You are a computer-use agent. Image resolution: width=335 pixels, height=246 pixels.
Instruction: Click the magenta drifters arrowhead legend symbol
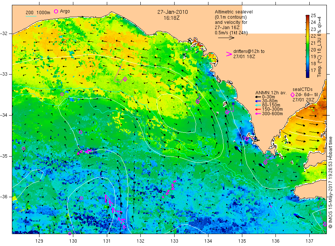[x=229, y=54]
